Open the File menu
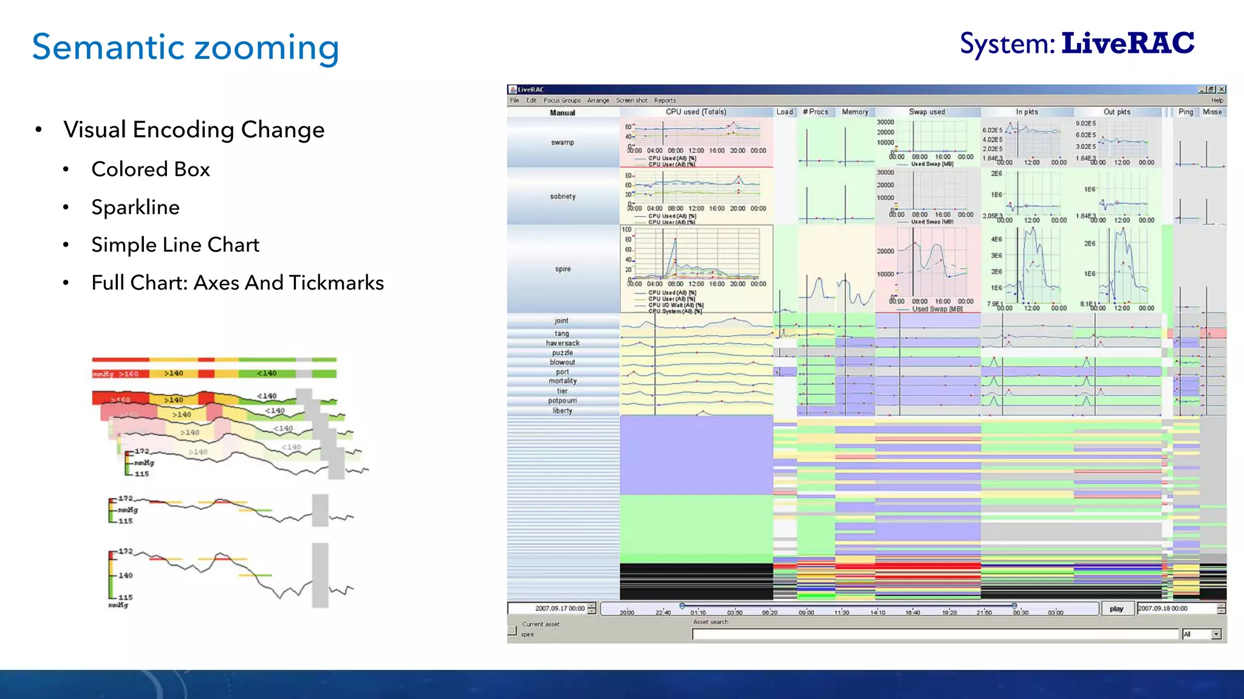This screenshot has height=699, width=1244. [x=514, y=101]
